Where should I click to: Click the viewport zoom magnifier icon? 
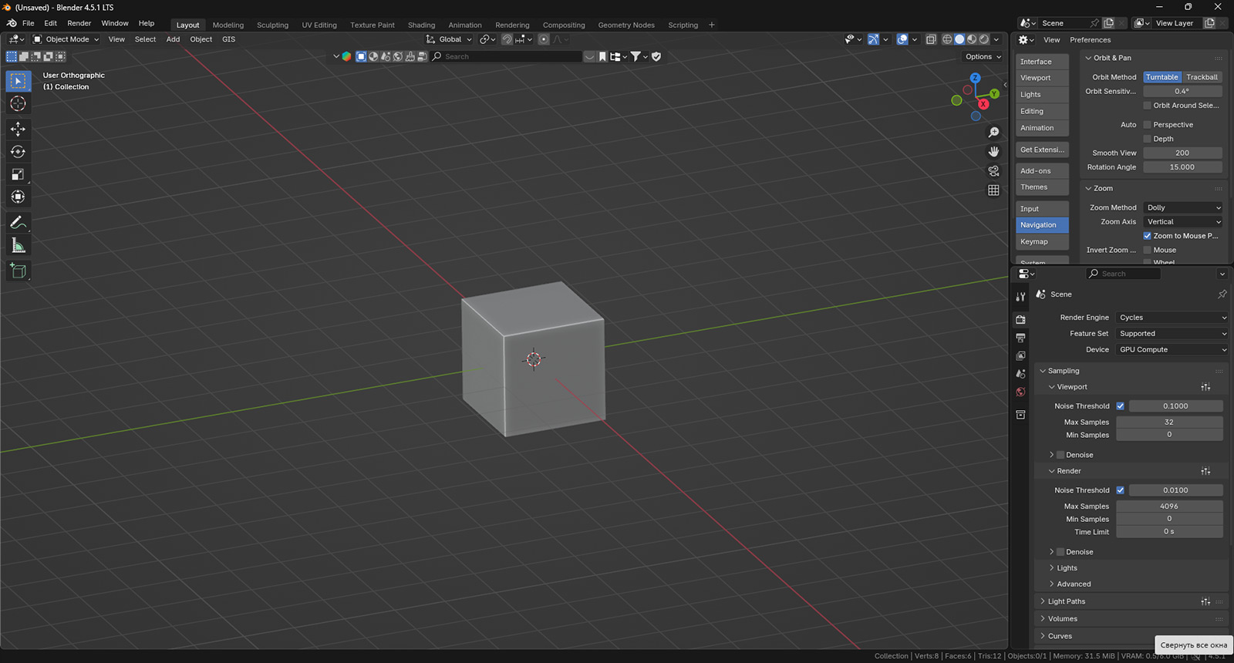tap(993, 133)
